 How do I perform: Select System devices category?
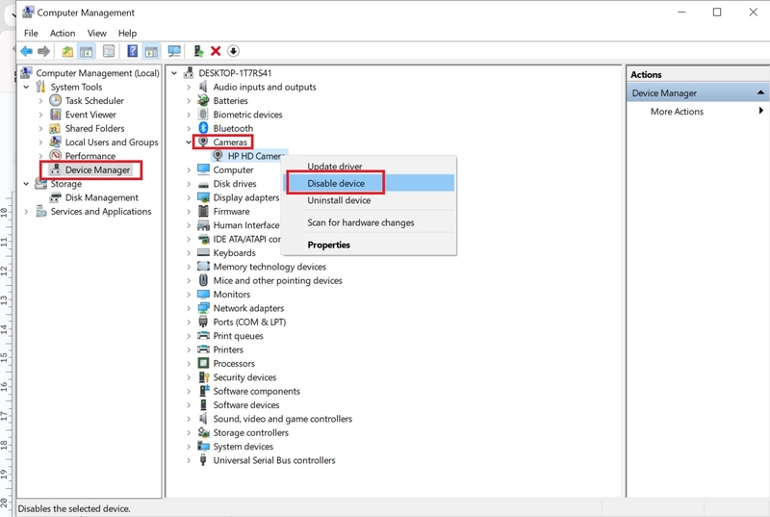click(x=244, y=447)
